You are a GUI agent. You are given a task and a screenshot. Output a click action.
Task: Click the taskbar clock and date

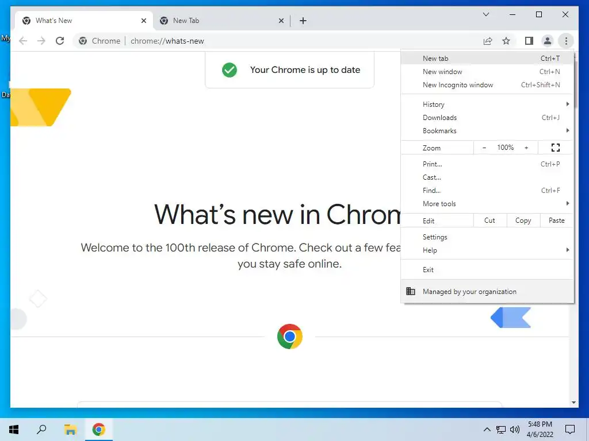pos(540,430)
